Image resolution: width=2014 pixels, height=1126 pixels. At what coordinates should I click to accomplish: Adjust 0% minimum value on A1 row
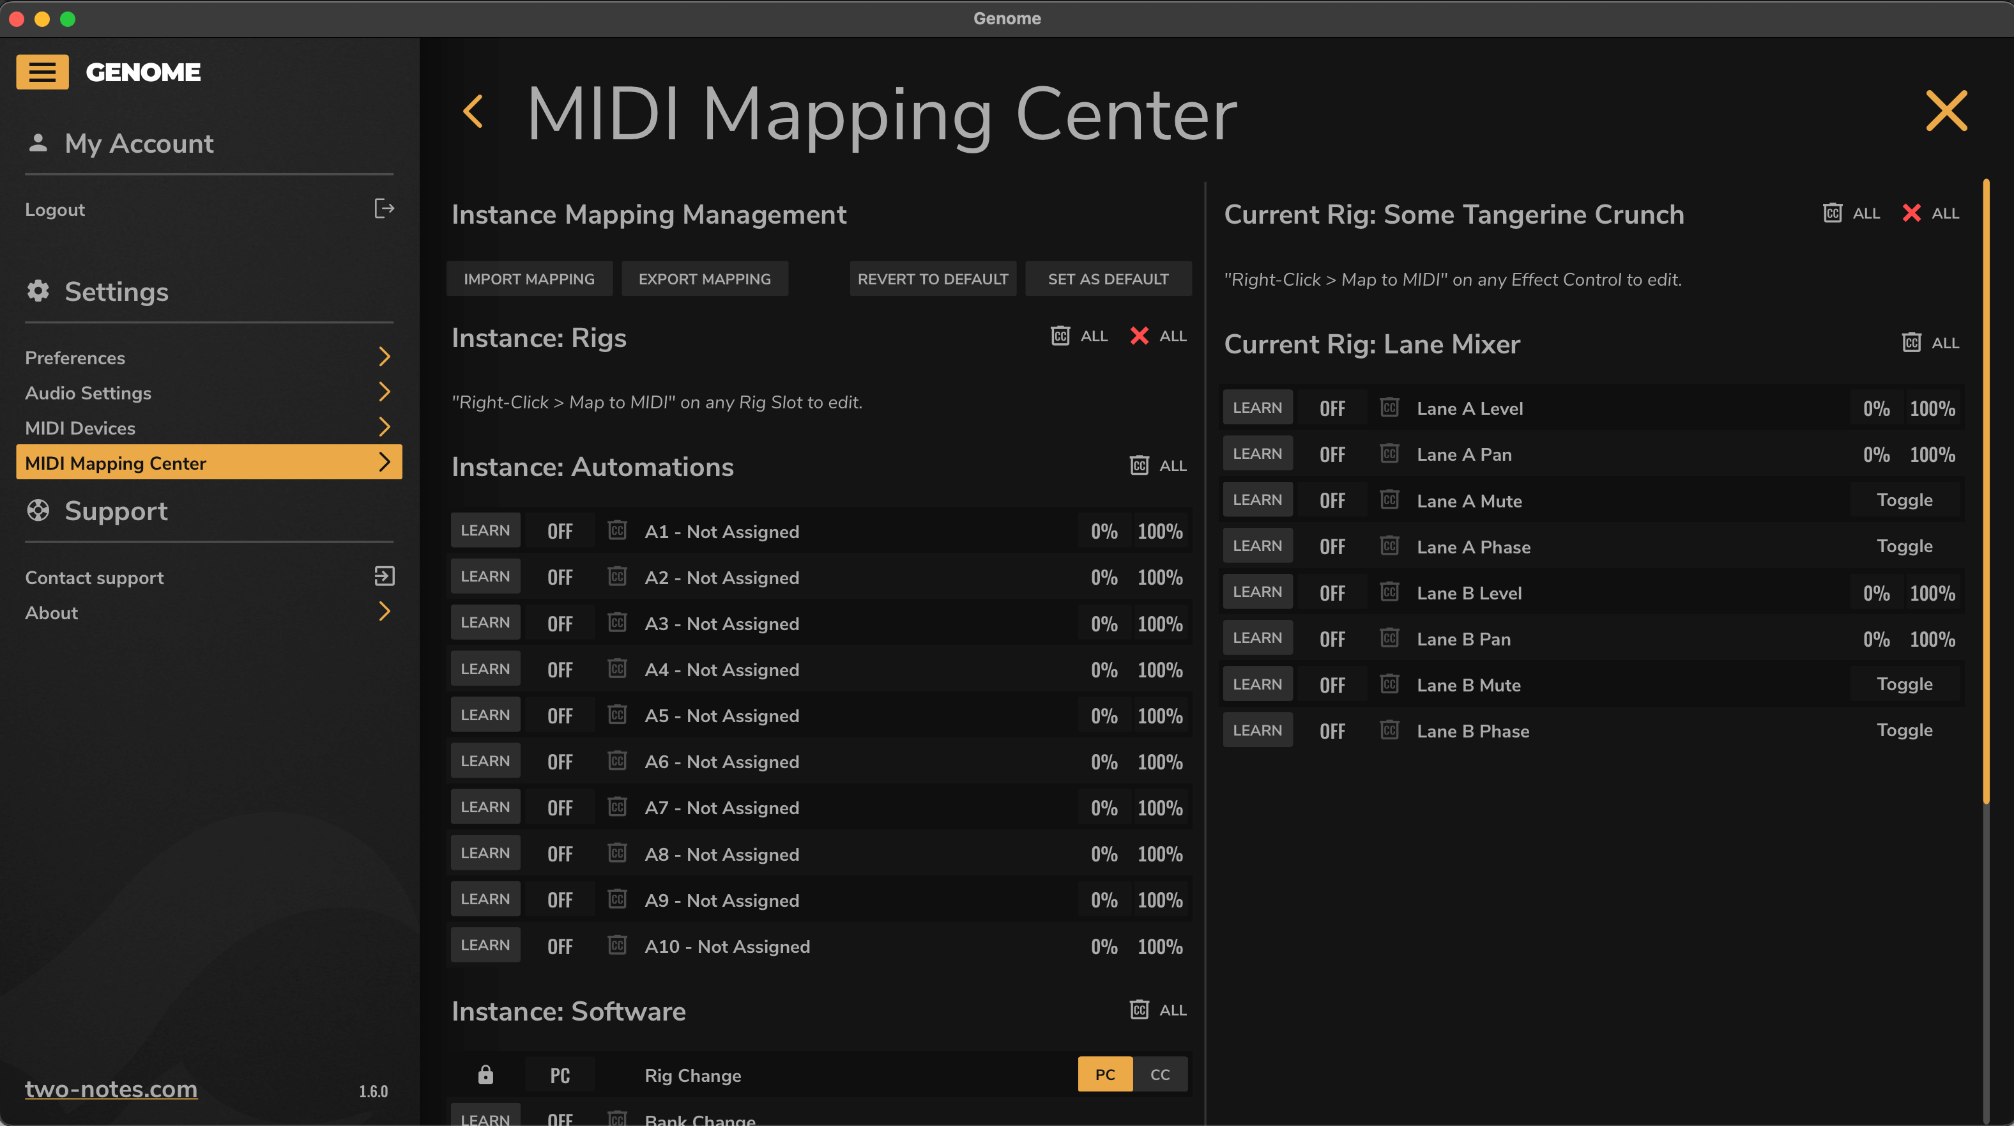pyautogui.click(x=1104, y=531)
